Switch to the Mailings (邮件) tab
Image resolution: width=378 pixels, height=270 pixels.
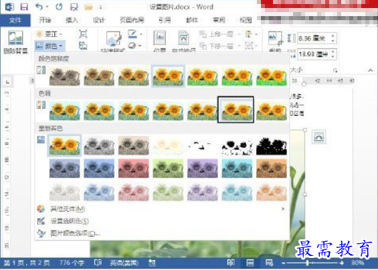[192, 20]
